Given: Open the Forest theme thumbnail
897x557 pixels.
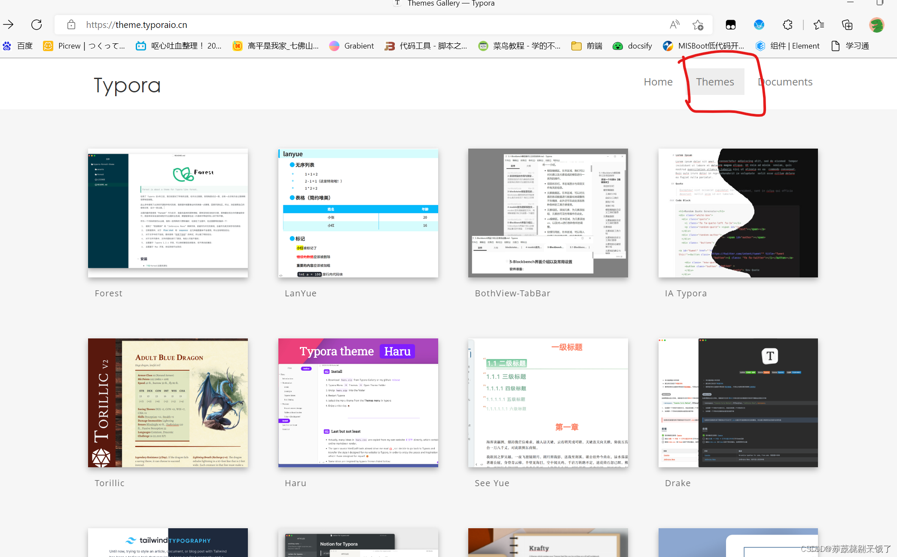Looking at the screenshot, I should [x=168, y=213].
